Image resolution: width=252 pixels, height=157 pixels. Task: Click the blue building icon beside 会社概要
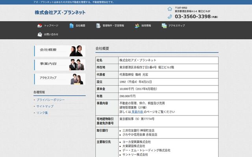71,26
